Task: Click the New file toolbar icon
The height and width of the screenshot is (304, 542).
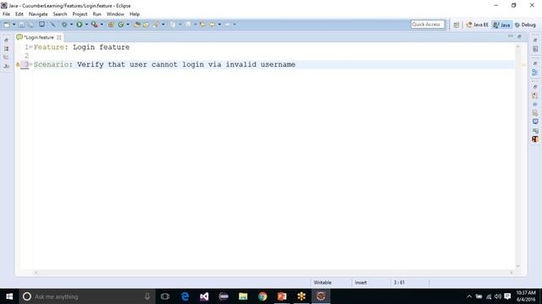Action: [7, 24]
